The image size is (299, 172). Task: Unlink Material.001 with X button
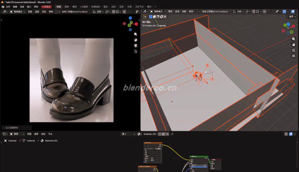point(167,134)
